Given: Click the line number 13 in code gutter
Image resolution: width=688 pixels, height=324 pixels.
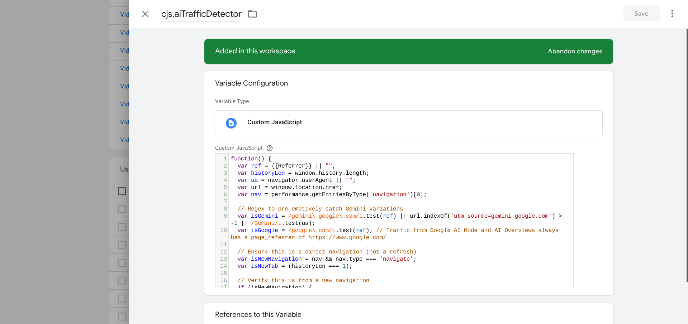Looking at the screenshot, I should [223, 259].
